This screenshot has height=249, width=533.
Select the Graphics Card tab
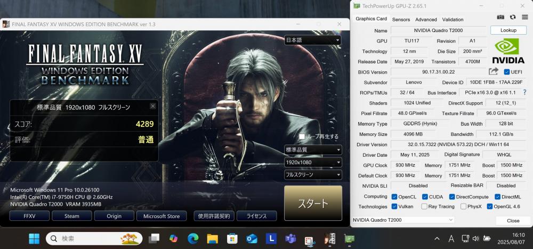click(371, 19)
